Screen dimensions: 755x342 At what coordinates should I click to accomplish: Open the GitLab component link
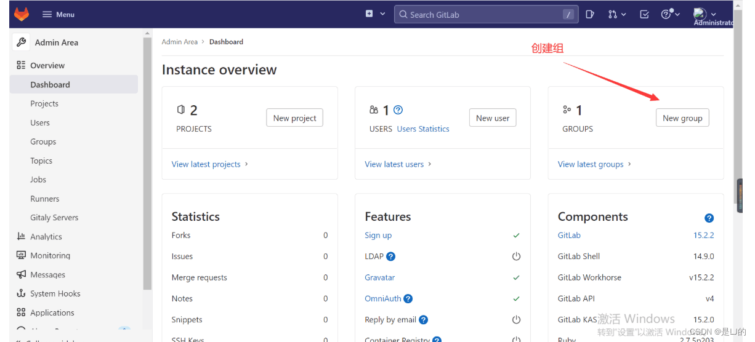tap(569, 236)
